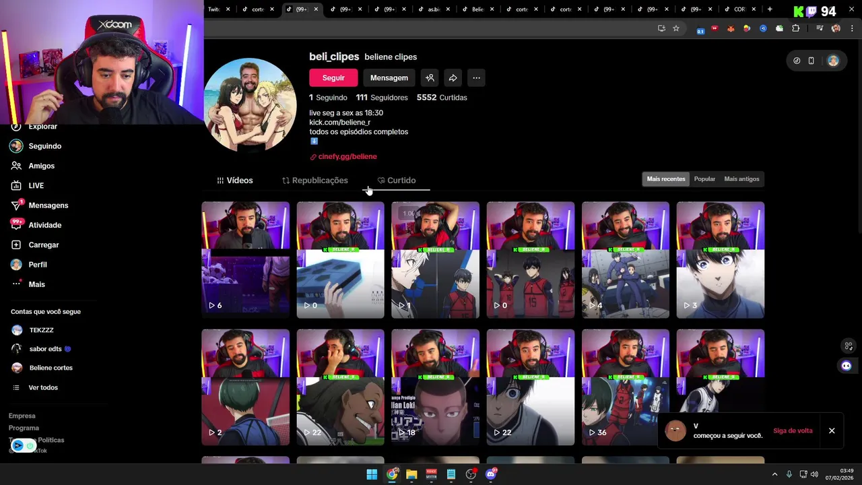Bookmark page with the star icon

click(x=676, y=28)
